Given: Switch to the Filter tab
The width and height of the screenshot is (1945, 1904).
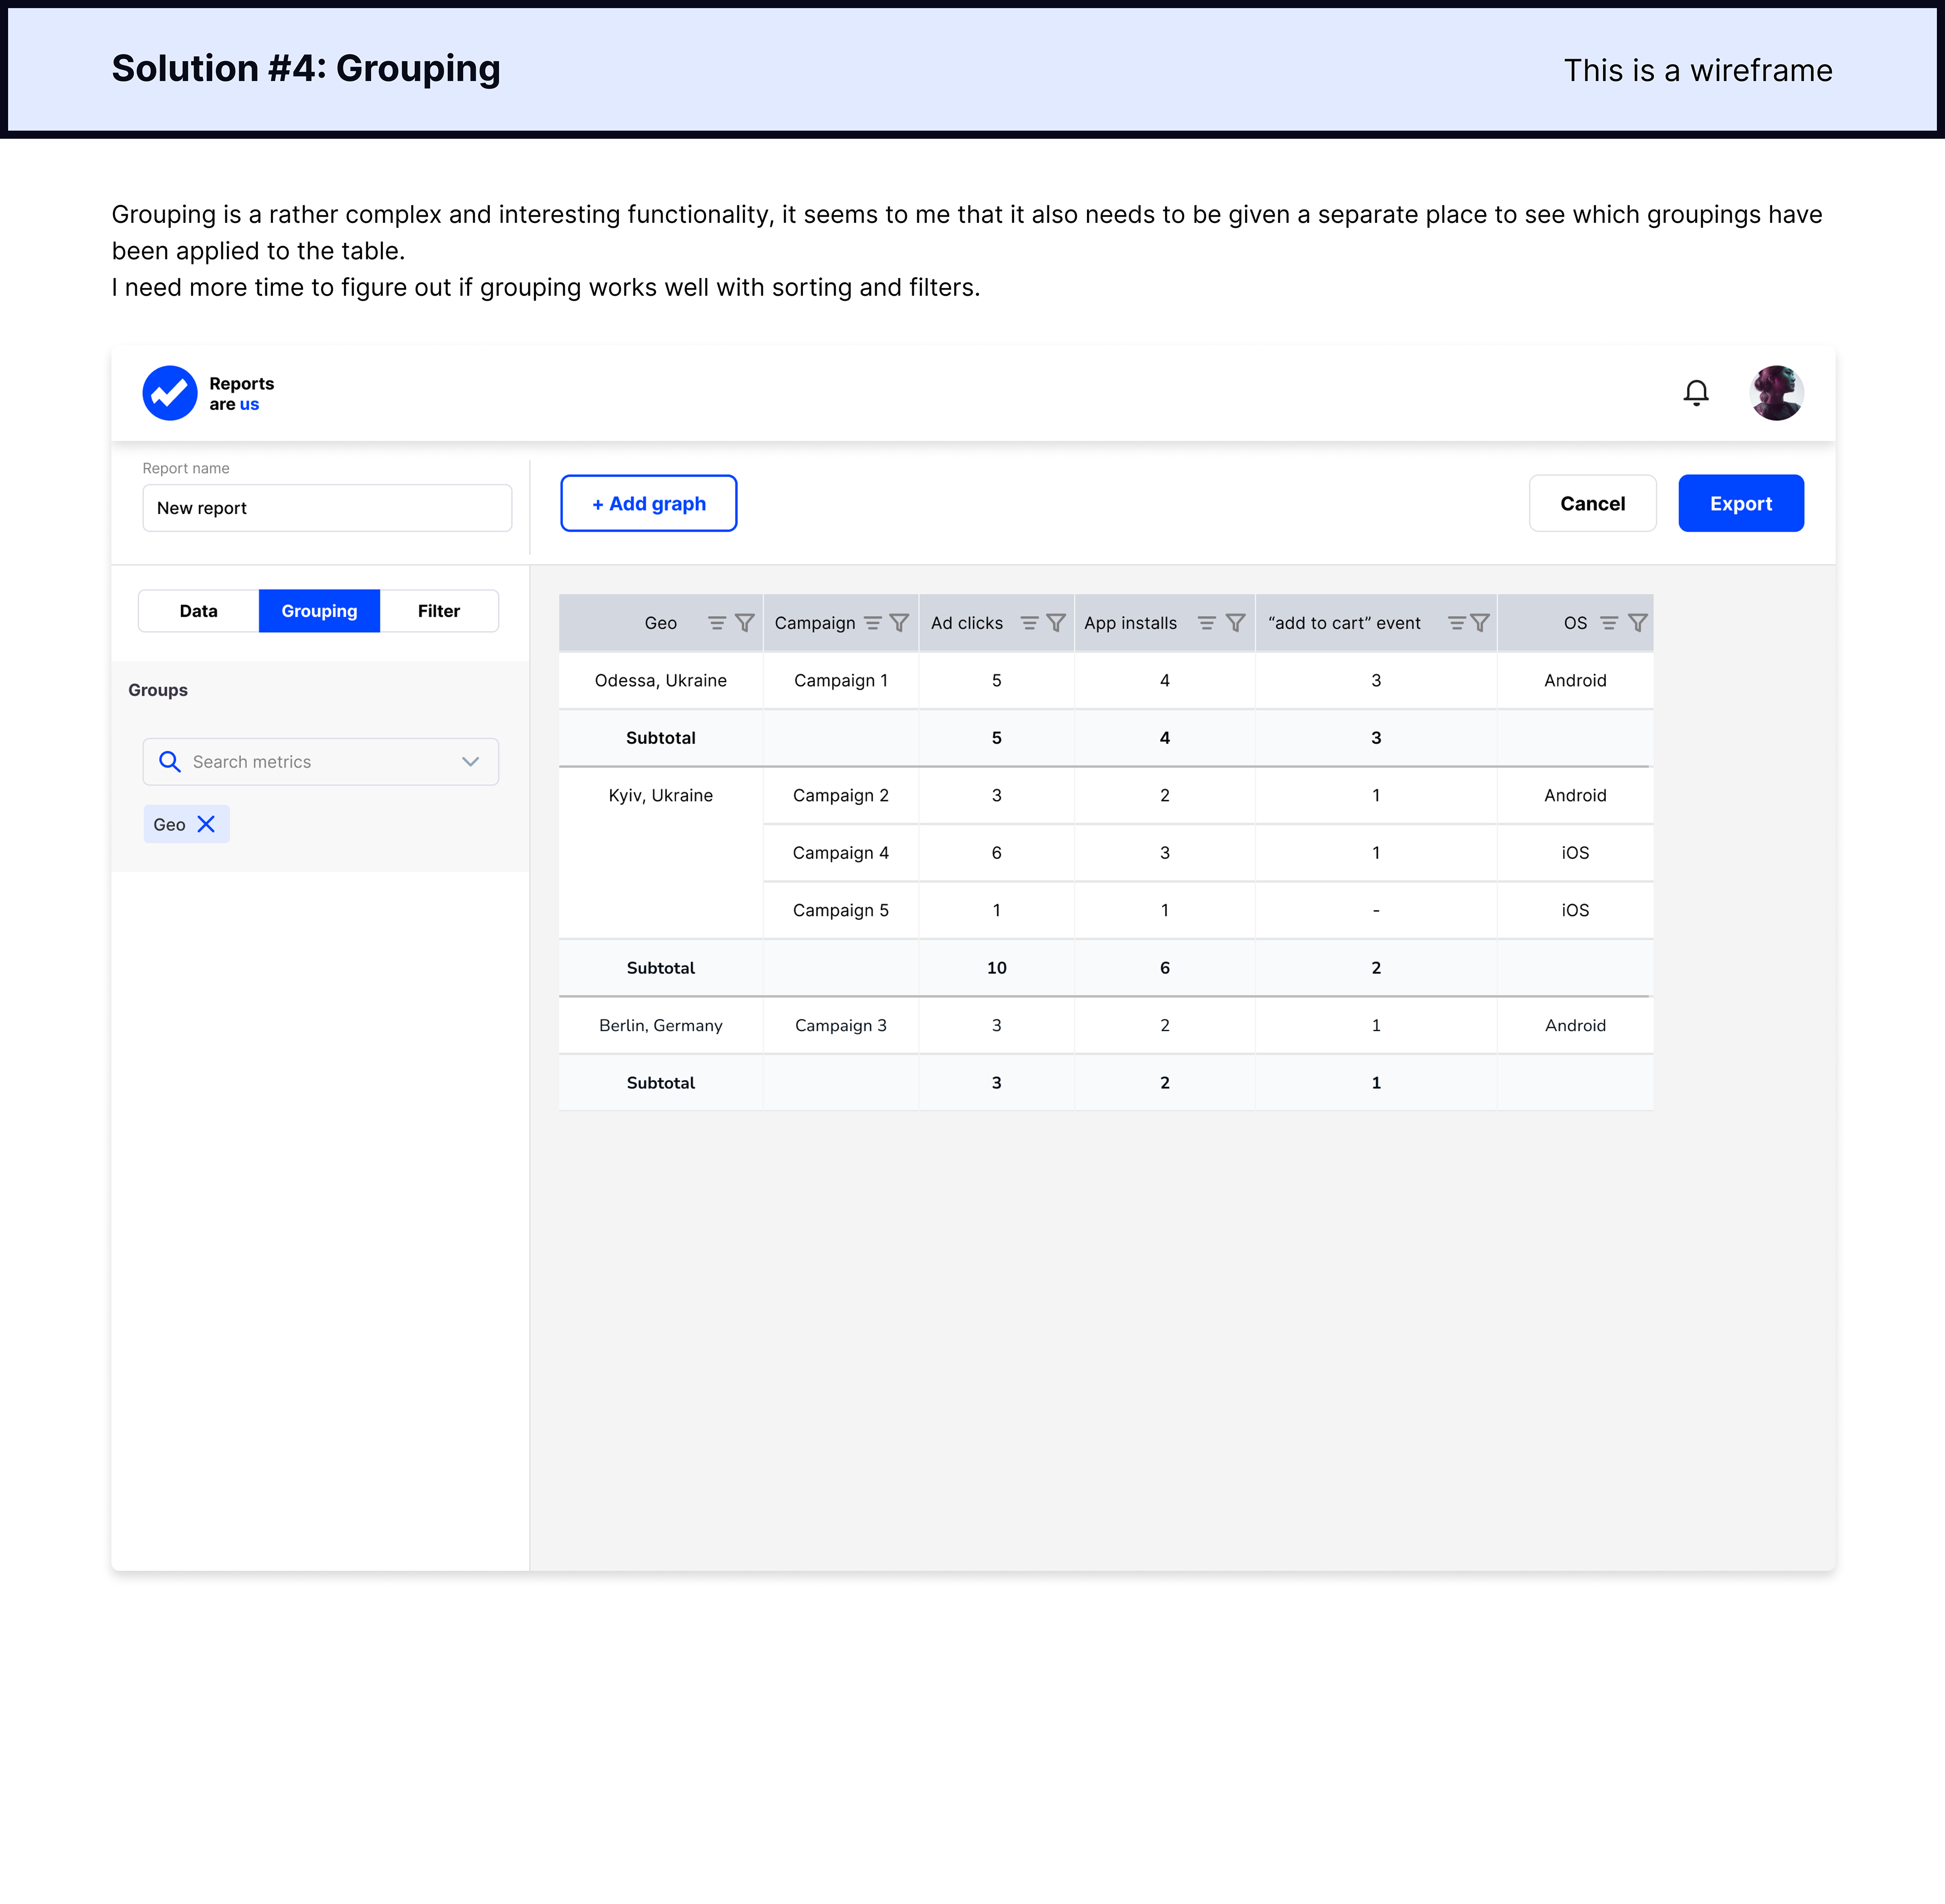Looking at the screenshot, I should (439, 611).
